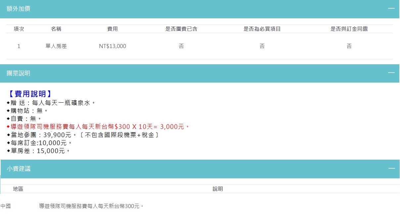
Task: Click the 地區 column header in the tips table
Action: (18, 189)
